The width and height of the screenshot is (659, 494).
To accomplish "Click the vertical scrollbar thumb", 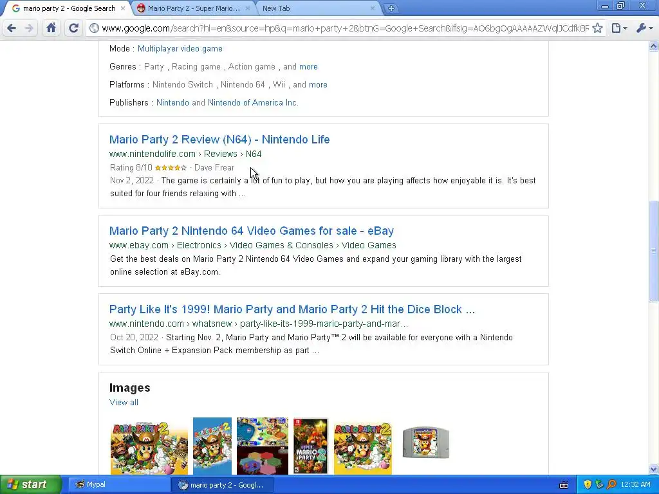I will click(654, 252).
